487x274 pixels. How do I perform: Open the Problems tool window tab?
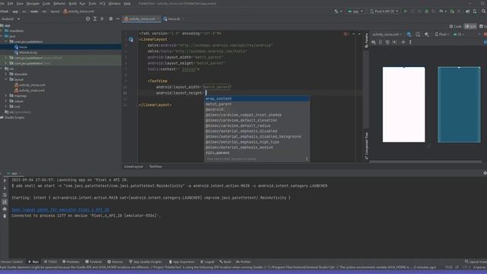click(x=71, y=262)
